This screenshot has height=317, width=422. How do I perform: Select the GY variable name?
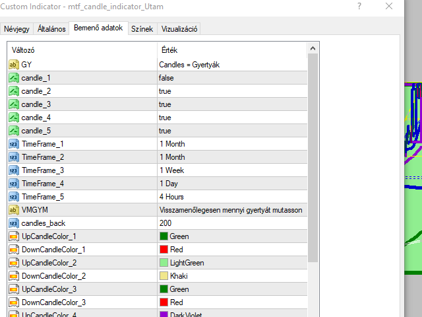tap(26, 65)
